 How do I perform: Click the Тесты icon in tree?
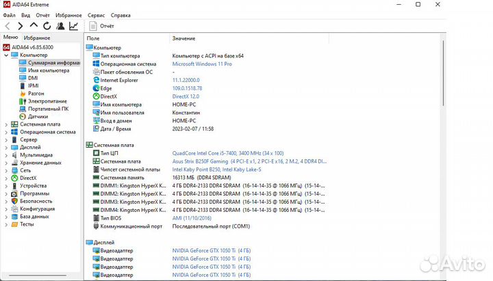point(14,224)
